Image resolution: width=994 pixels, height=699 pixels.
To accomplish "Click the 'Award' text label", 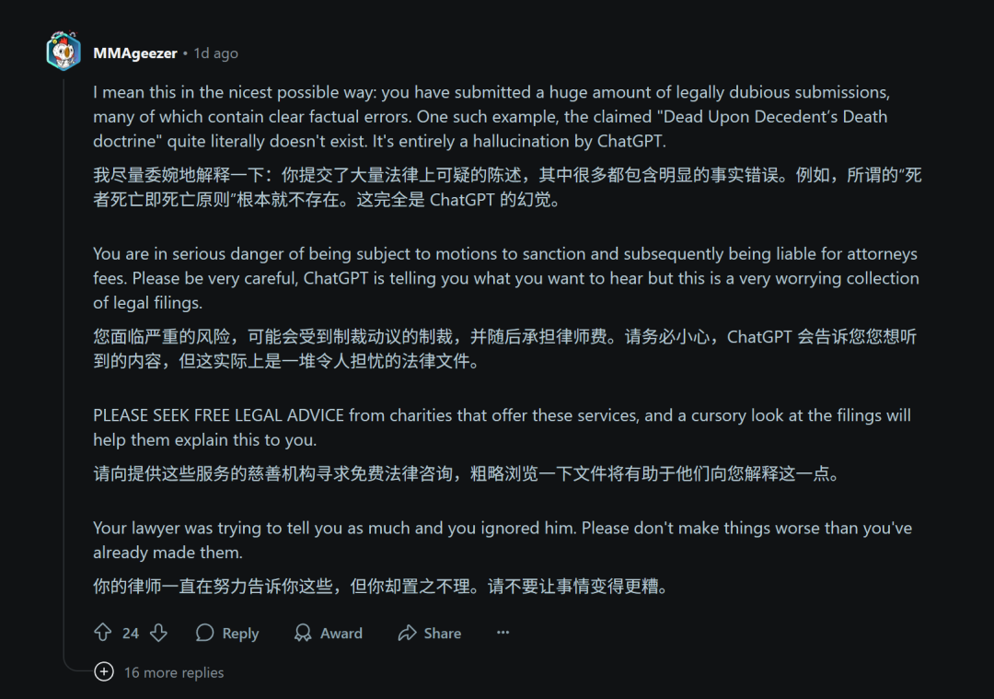I will tap(341, 633).
